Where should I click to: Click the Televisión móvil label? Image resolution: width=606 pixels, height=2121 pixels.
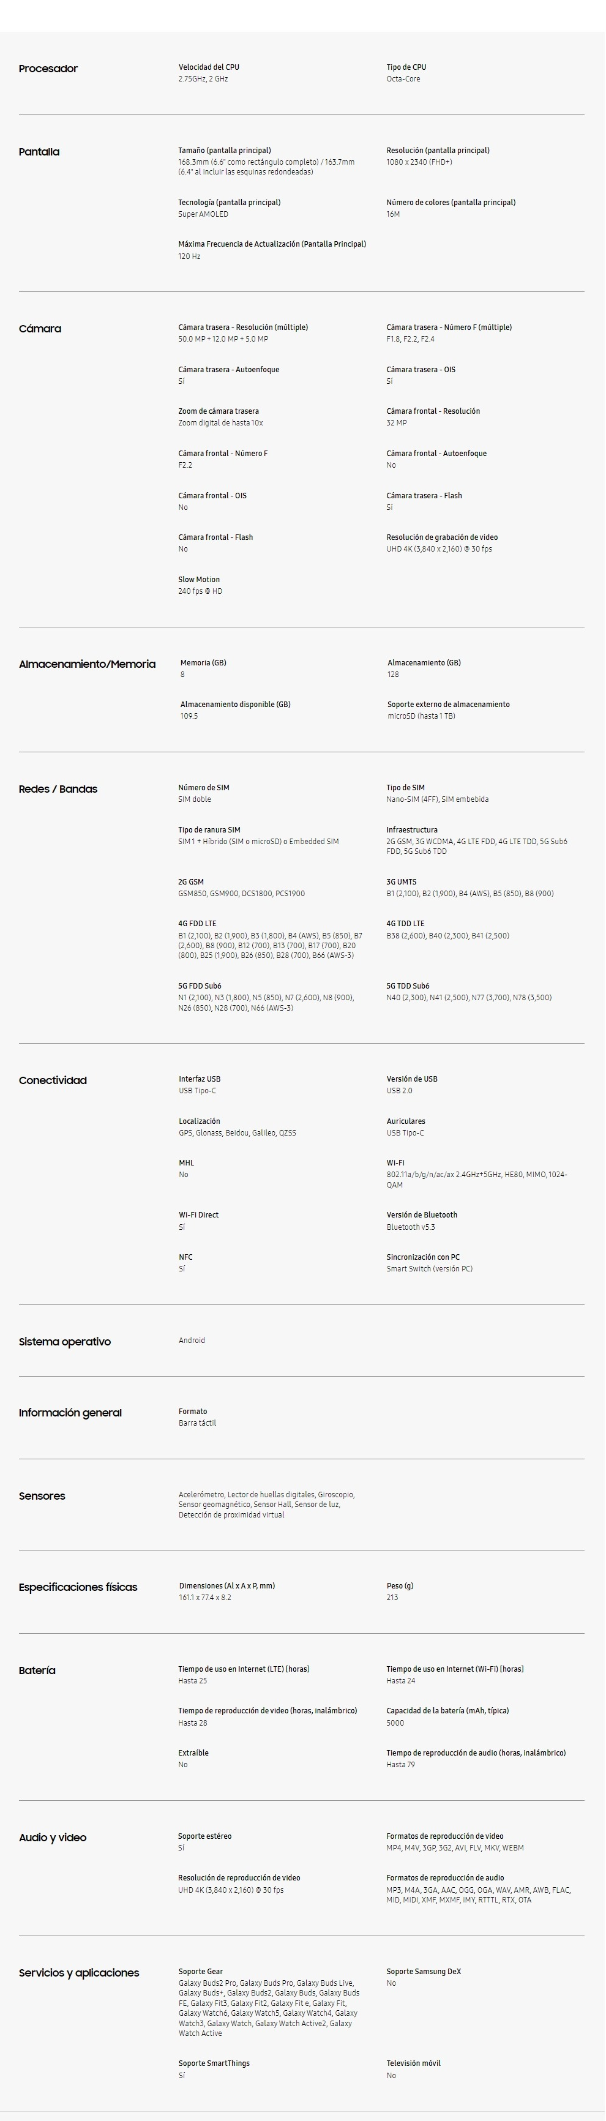click(413, 2062)
